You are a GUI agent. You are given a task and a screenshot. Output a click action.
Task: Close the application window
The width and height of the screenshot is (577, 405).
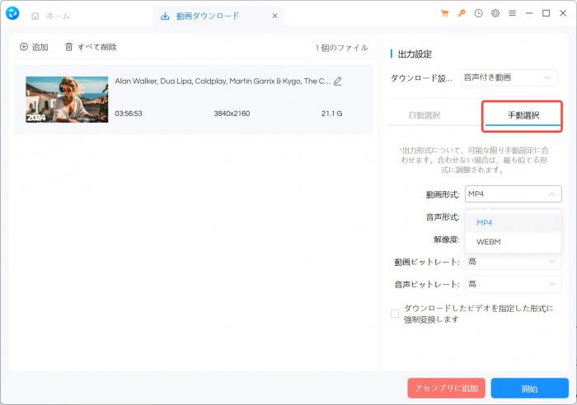click(x=563, y=14)
